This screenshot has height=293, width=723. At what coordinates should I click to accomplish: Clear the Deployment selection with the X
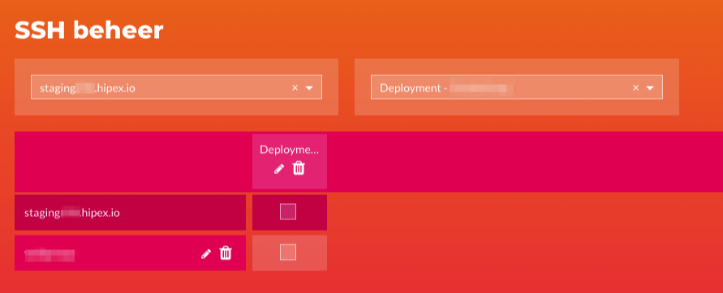(635, 87)
